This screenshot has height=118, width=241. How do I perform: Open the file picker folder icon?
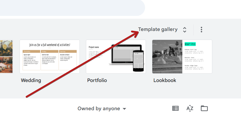pos(204,109)
